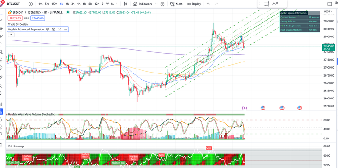Click the purple lightning event marker
The image size is (338, 168).
pyautogui.click(x=245, y=108)
